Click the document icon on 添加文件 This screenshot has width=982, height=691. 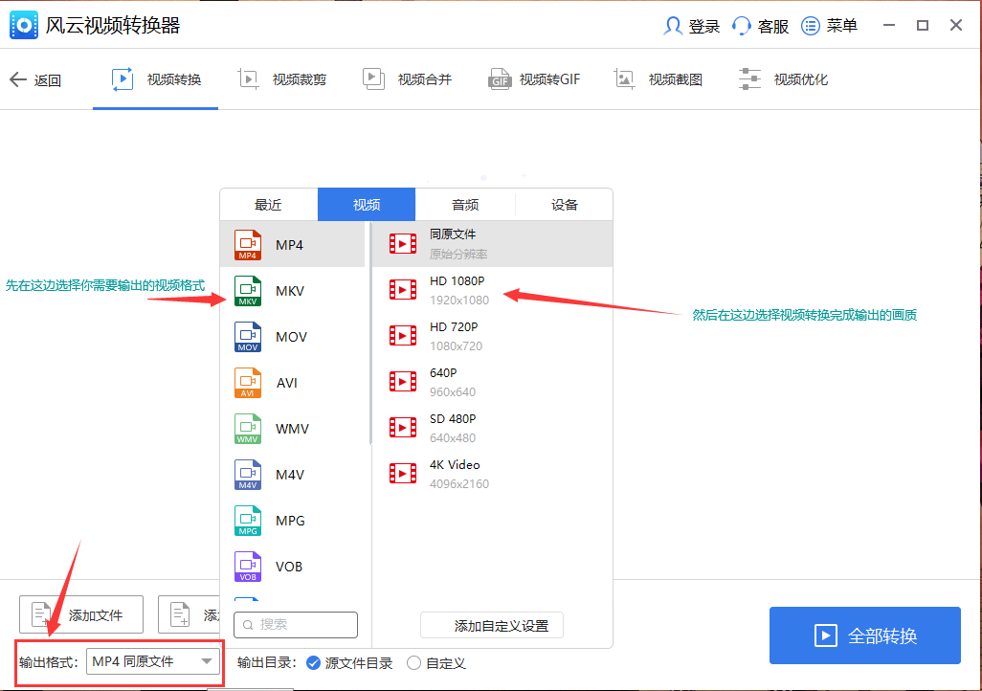[41, 614]
